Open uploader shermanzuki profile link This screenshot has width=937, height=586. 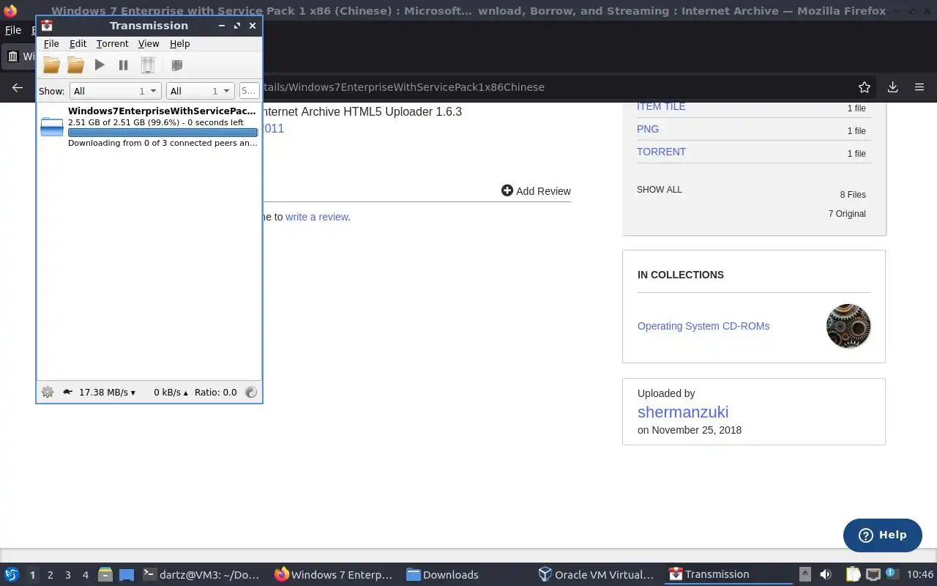(683, 412)
